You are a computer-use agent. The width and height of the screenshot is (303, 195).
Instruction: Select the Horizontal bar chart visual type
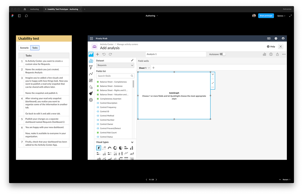click(x=126, y=148)
